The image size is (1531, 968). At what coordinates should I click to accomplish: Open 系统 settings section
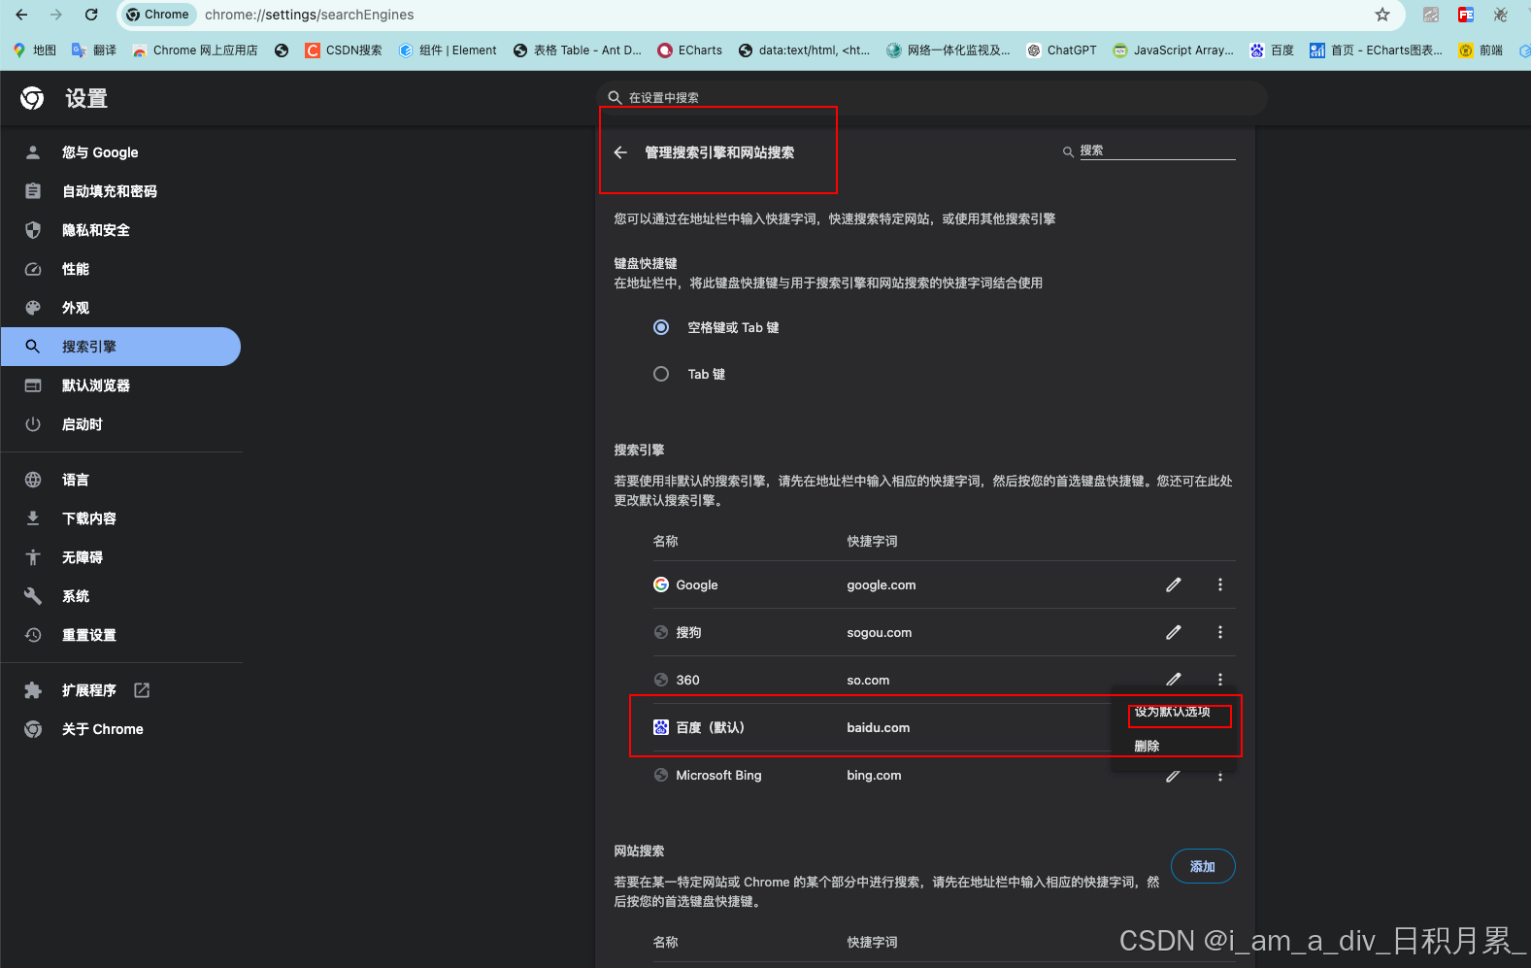120,596
